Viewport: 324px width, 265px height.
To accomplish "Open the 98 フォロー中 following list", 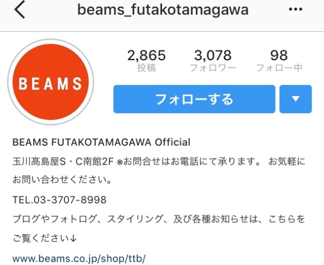I will pos(279,61).
